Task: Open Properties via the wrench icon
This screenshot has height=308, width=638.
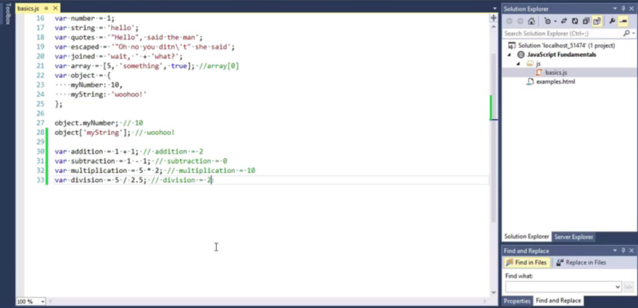Action: 612,22
